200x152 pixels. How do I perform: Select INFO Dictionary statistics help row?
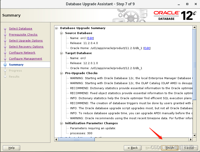click(131, 98)
